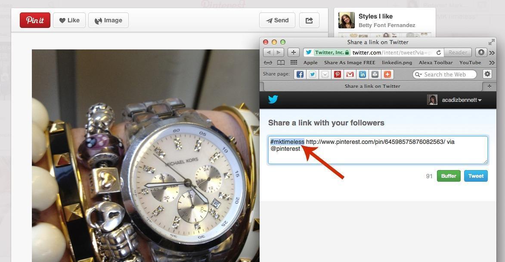Print page using printer icon

point(375,74)
